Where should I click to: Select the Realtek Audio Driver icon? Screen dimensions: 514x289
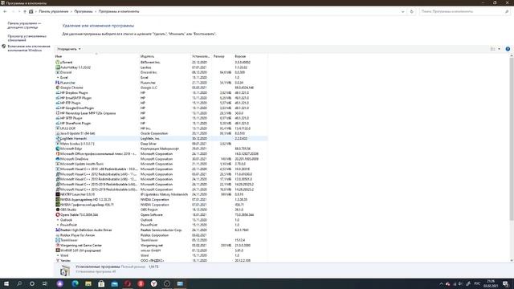(58, 230)
